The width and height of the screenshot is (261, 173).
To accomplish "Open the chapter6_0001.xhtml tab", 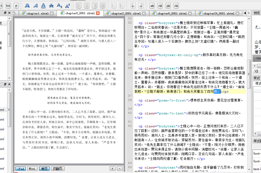I will (172, 13).
